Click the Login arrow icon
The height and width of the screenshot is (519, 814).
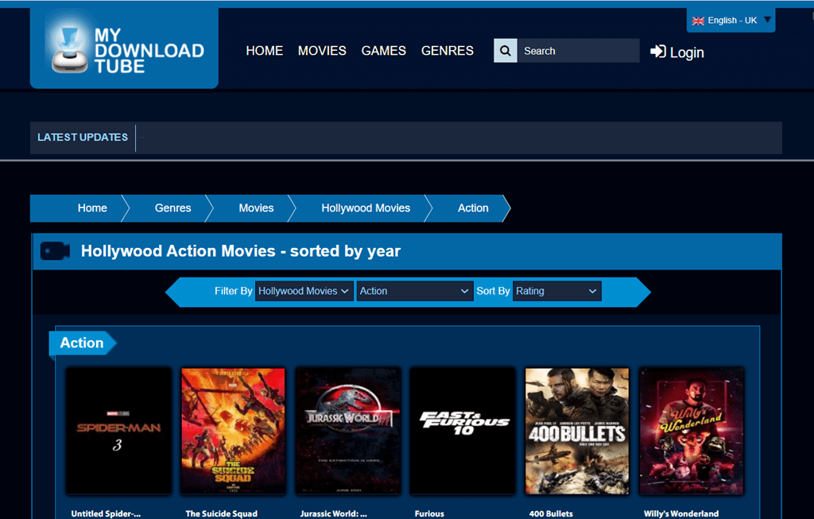[x=657, y=52]
